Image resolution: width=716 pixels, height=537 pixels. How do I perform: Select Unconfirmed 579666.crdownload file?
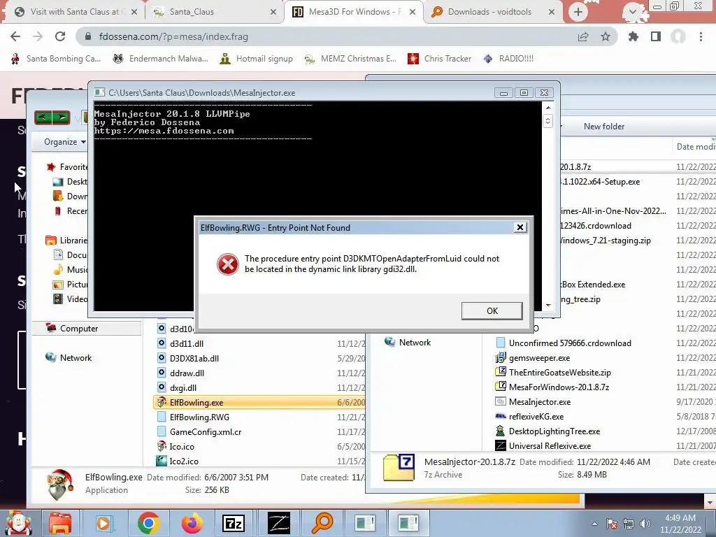coord(570,343)
